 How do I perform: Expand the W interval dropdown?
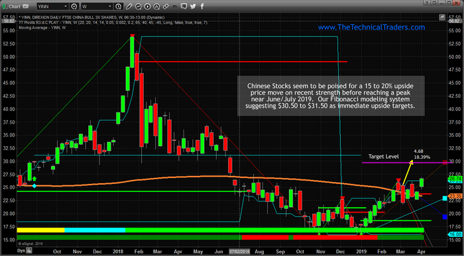110,6
